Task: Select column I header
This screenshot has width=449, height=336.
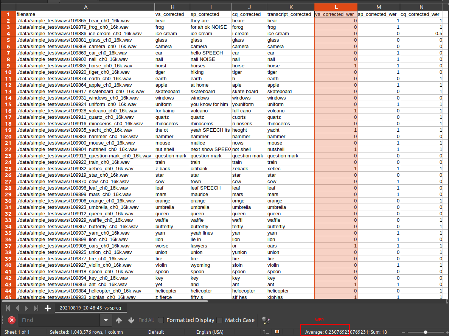Action: 211,7
